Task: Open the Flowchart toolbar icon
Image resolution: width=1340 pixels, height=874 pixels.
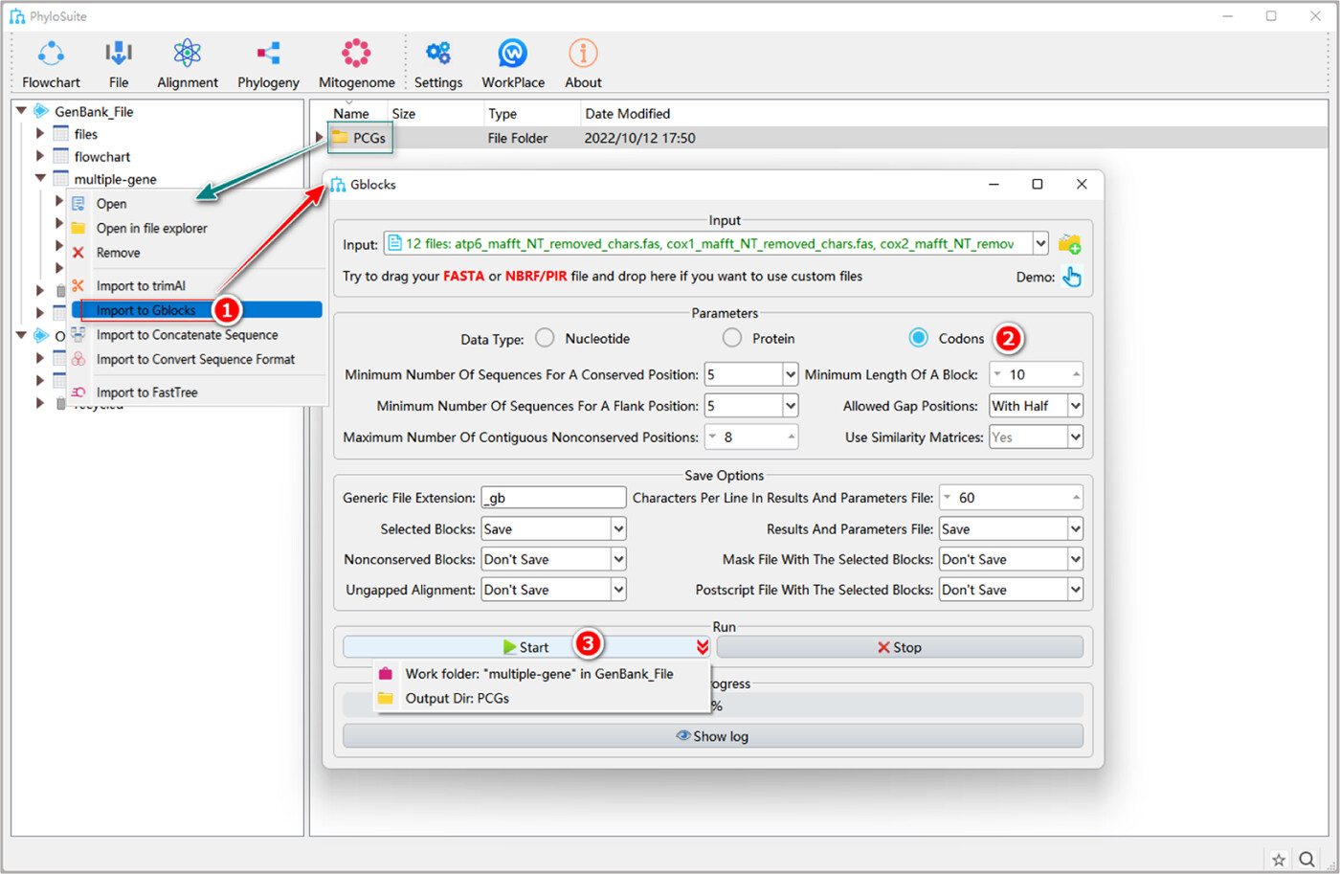Action: point(51,54)
